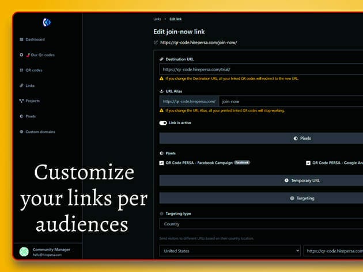The width and height of the screenshot is (363, 272).
Task: Go to Links breadcrumb
Action: click(x=157, y=19)
